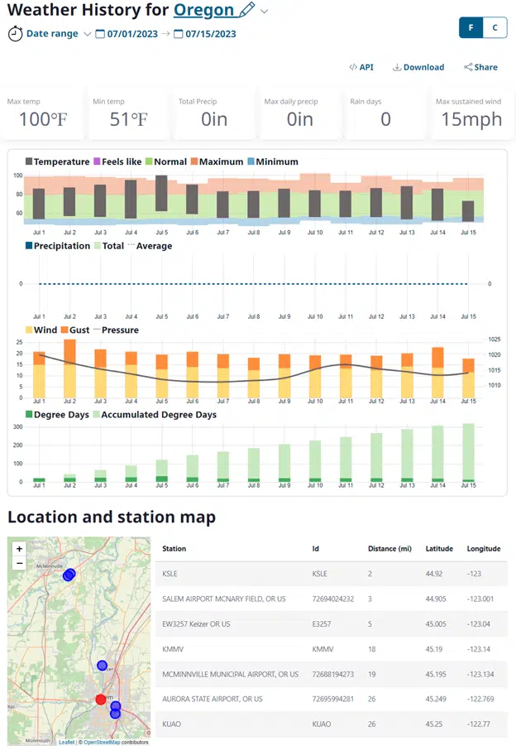Image resolution: width=516 pixels, height=746 pixels.
Task: Click the Share icon
Action: [469, 67]
